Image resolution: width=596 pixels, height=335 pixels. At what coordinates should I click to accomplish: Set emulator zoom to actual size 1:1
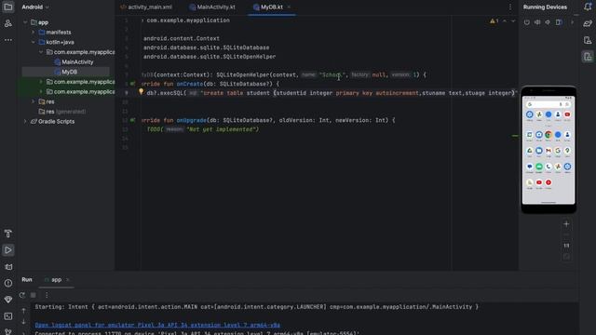click(x=566, y=246)
